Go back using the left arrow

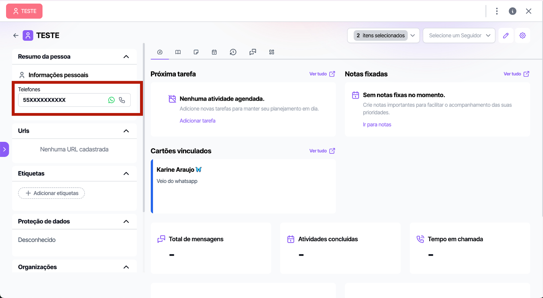pos(16,36)
